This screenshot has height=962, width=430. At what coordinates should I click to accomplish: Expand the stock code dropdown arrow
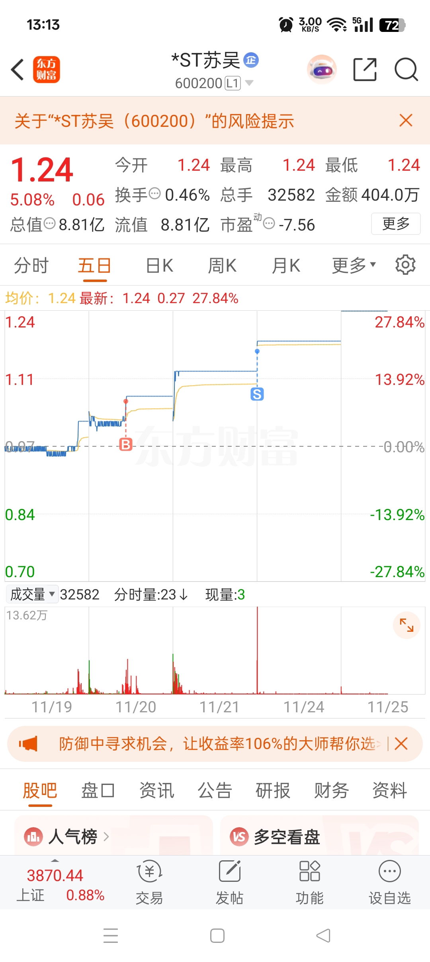point(249,83)
